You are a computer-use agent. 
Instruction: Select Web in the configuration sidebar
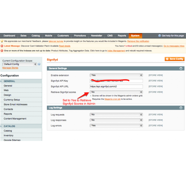[x=21, y=90]
